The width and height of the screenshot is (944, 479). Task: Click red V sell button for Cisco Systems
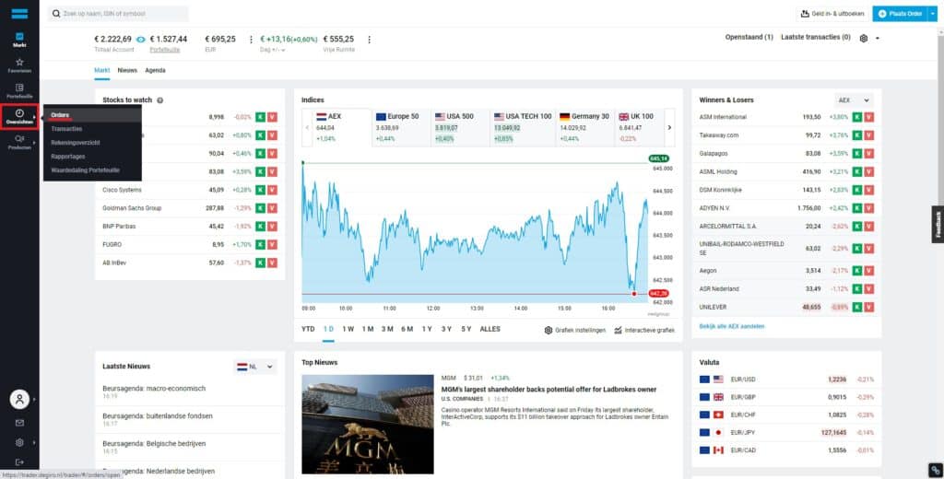(272, 190)
